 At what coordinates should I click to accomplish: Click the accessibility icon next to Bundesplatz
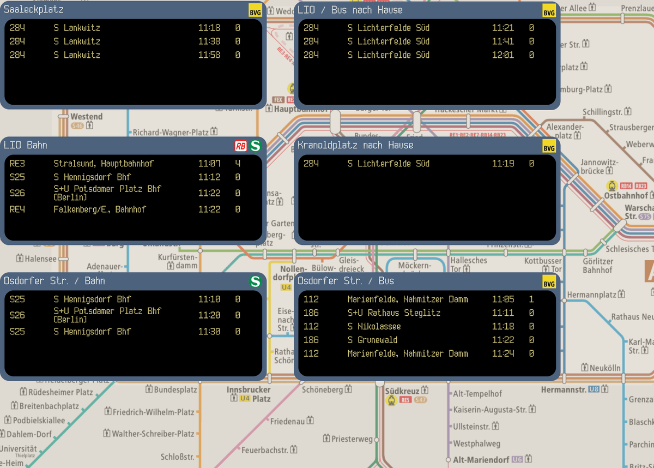(x=148, y=389)
